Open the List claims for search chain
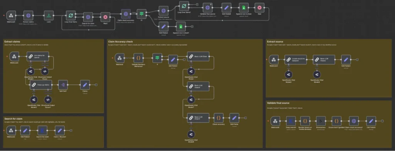 click(x=38, y=56)
